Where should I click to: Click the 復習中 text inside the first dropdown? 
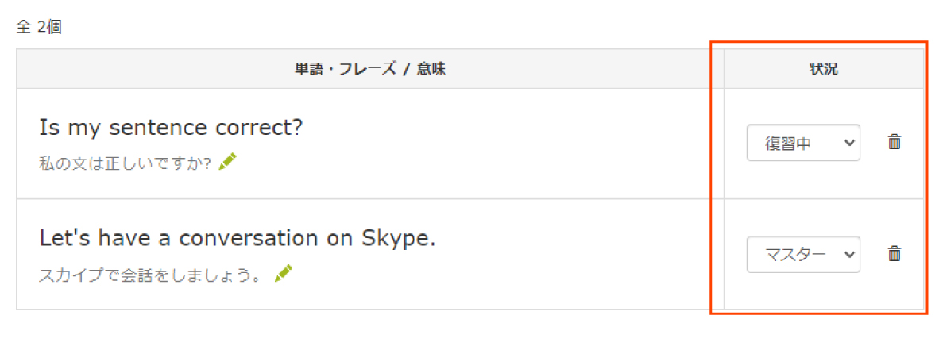click(789, 143)
